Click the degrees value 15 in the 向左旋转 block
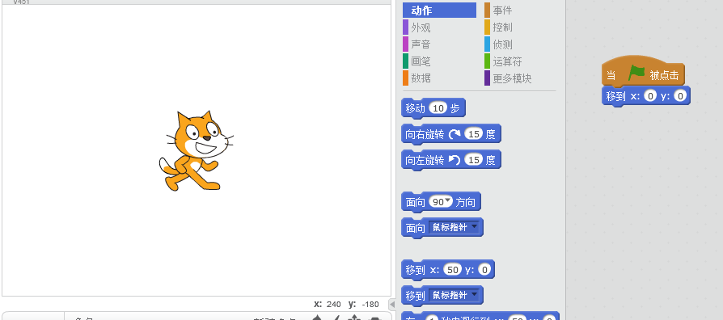This screenshot has width=723, height=320. (473, 160)
